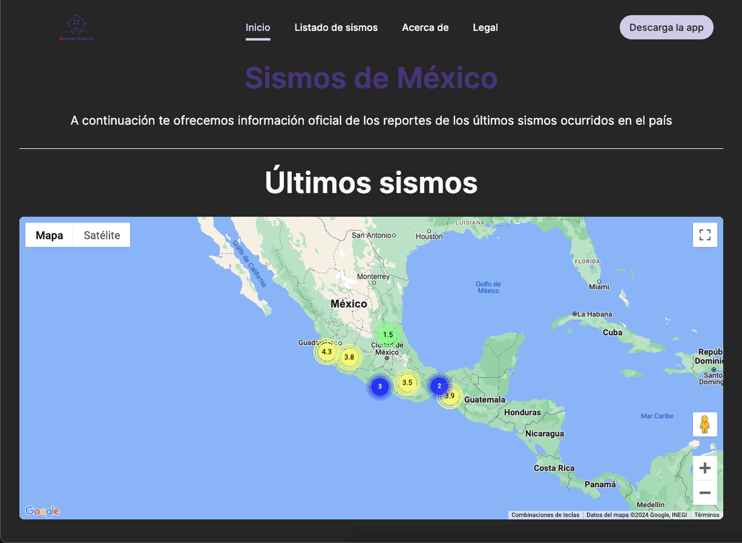Click the Mar Caribe label
This screenshot has height=543, width=742.
(x=657, y=416)
